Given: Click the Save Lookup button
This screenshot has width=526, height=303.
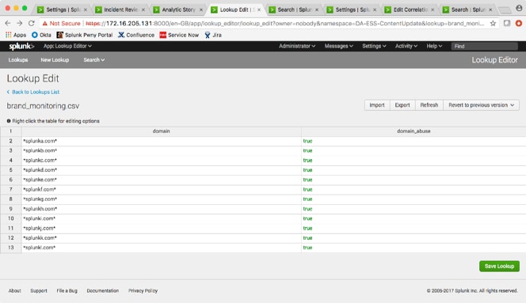Looking at the screenshot, I should [499, 266].
